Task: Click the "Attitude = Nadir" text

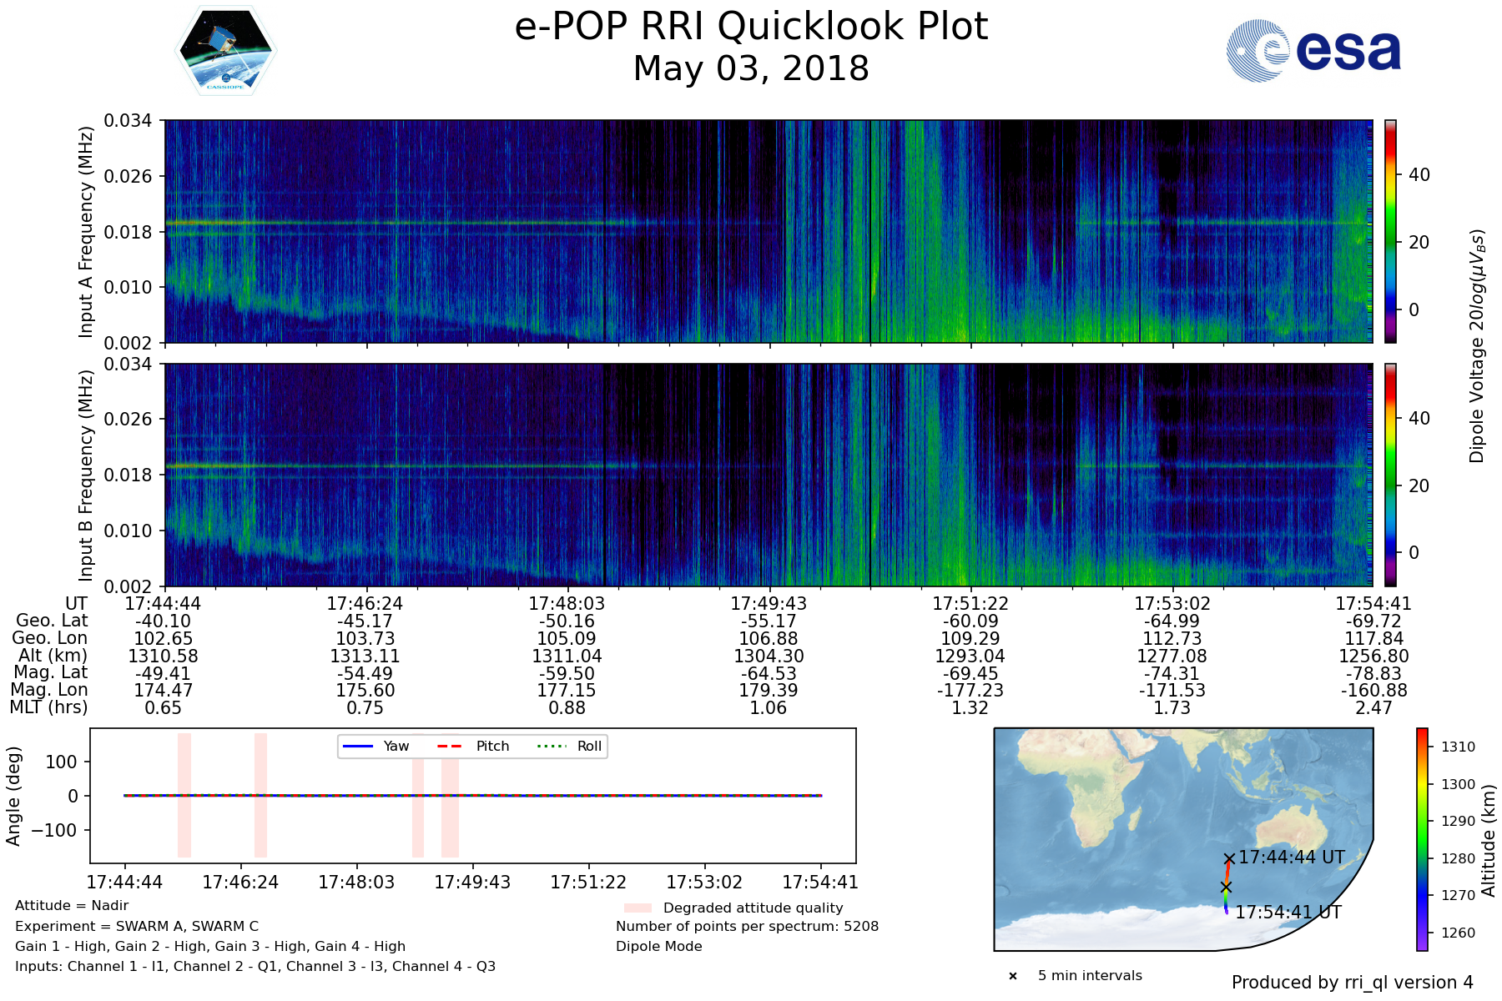Action: 72,905
